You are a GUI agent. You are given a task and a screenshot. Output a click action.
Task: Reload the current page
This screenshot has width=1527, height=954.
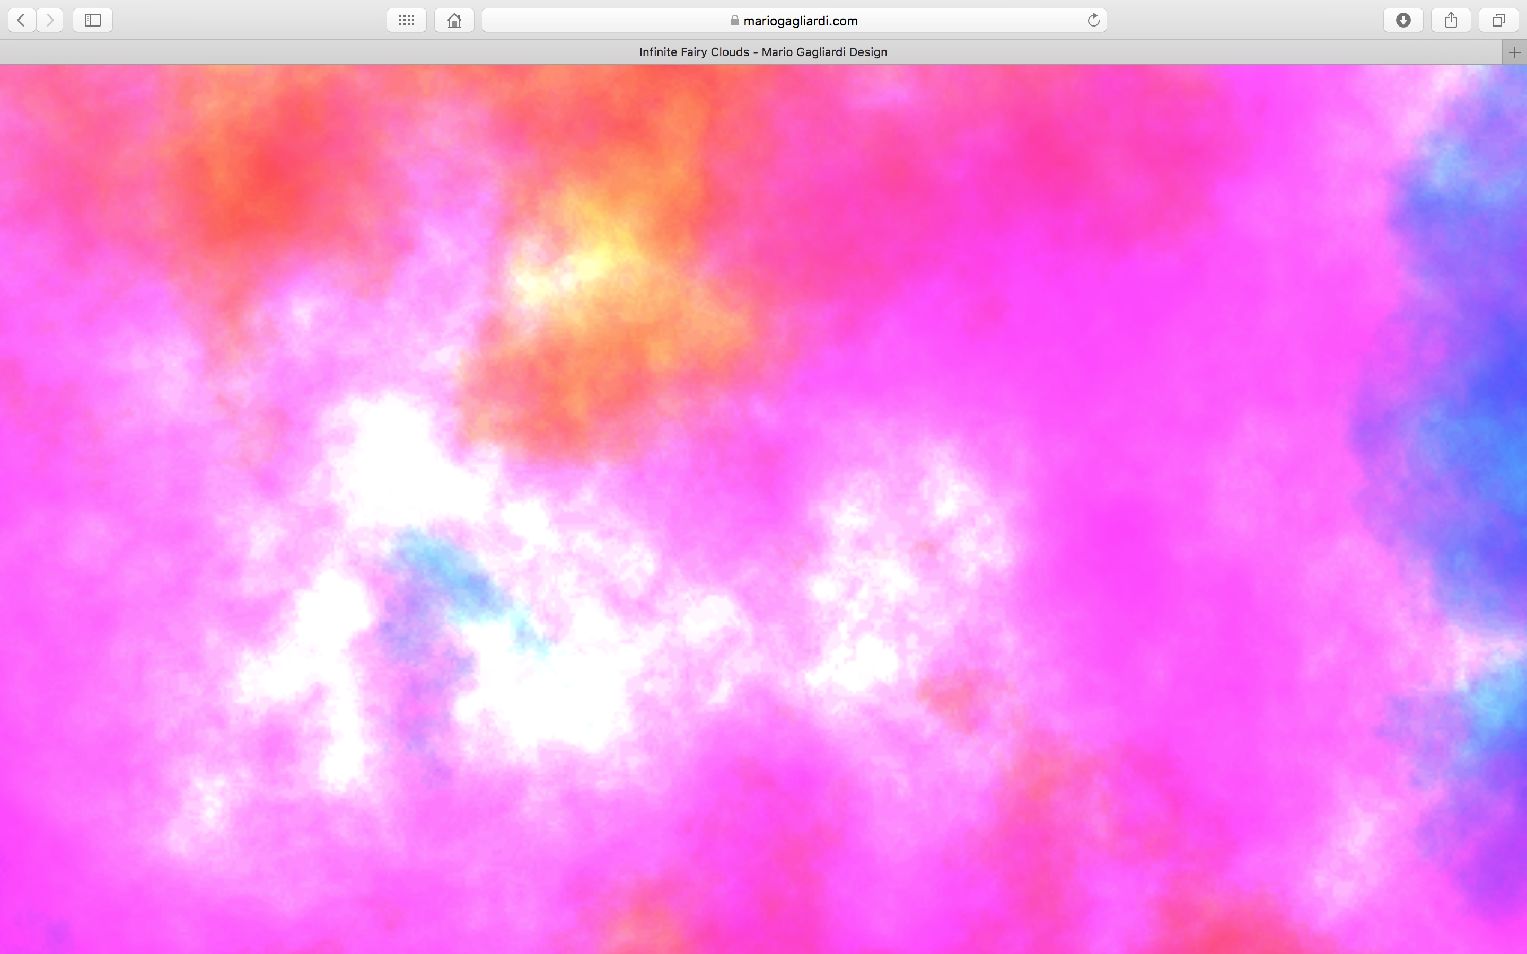pyautogui.click(x=1093, y=20)
